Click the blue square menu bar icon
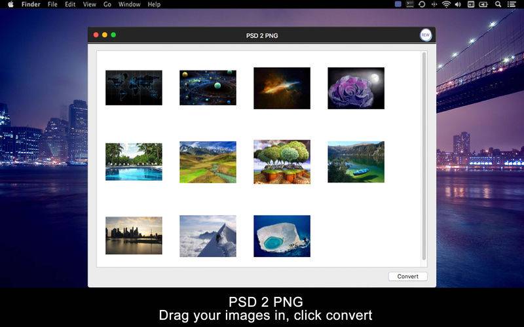The width and height of the screenshot is (524, 327). tap(398, 5)
